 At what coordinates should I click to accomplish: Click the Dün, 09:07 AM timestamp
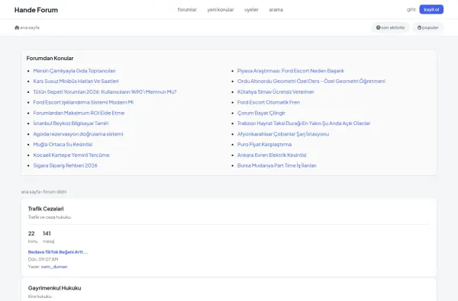pyautogui.click(x=43, y=259)
